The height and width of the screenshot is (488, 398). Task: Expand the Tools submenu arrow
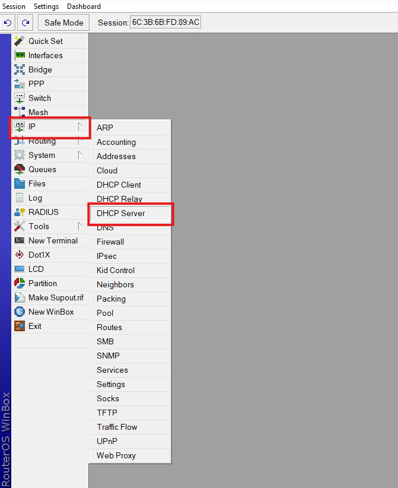(x=80, y=226)
